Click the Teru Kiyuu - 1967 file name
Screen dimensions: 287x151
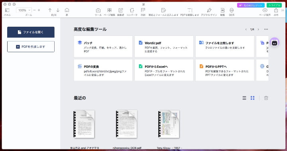tap(169, 148)
